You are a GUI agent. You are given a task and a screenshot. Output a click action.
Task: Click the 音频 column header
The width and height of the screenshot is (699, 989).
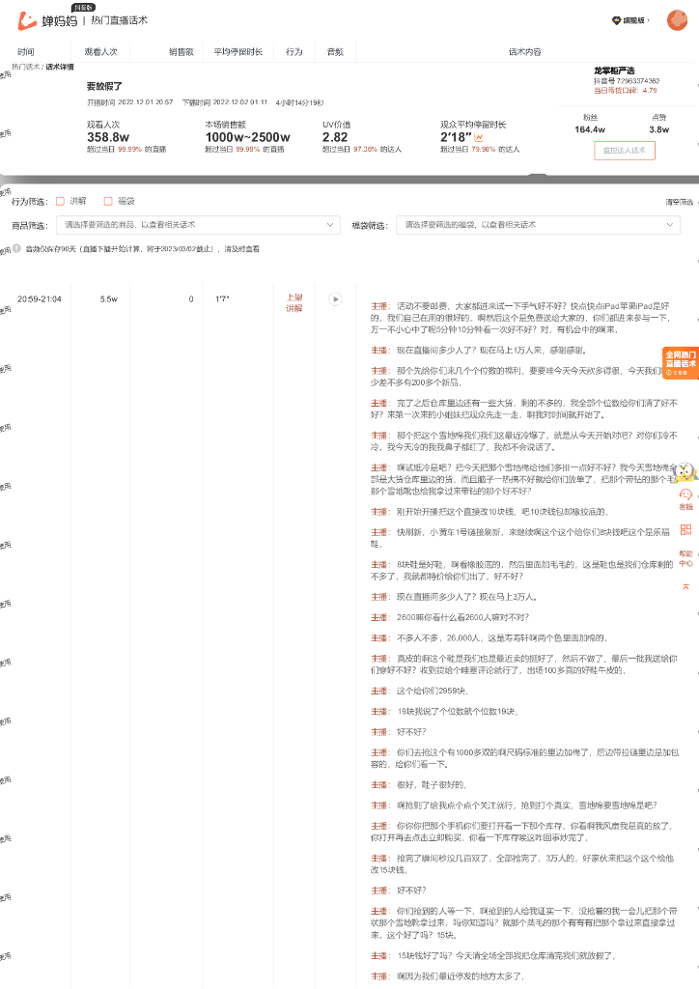(x=335, y=52)
